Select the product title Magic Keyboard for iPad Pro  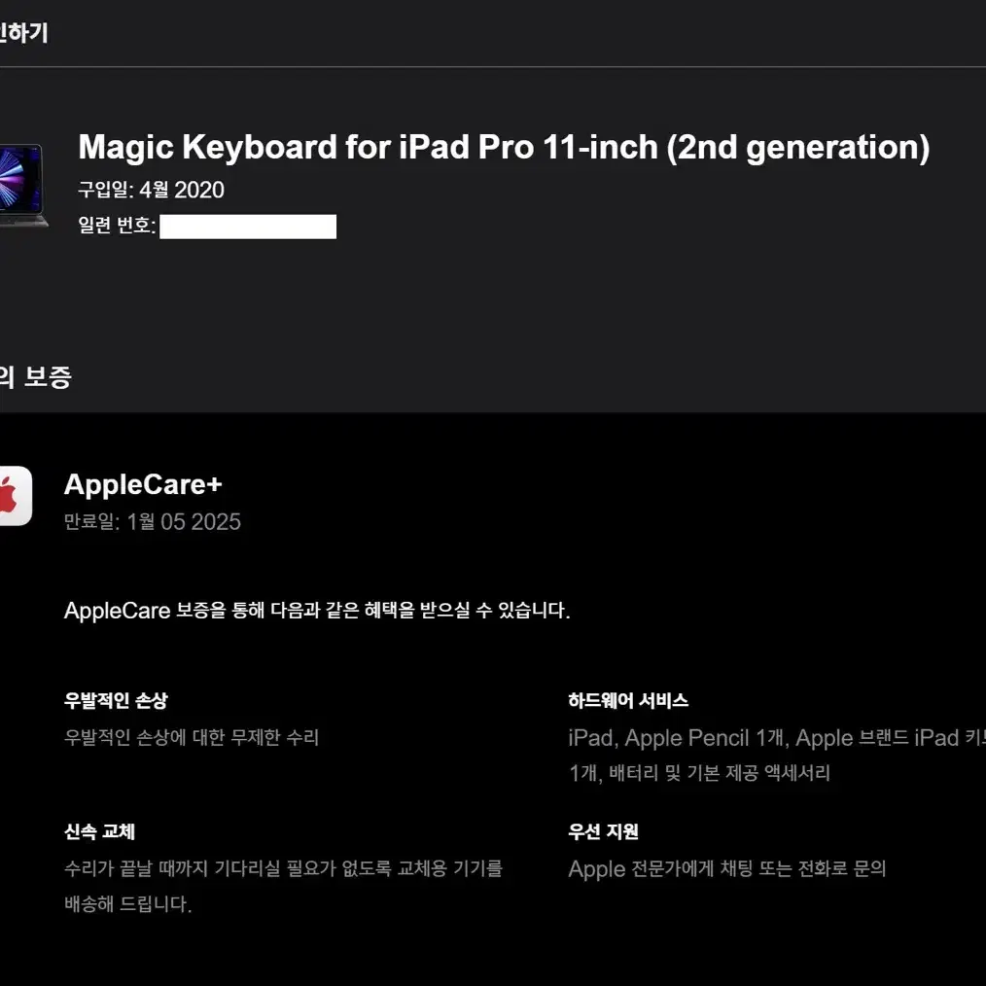tap(504, 147)
